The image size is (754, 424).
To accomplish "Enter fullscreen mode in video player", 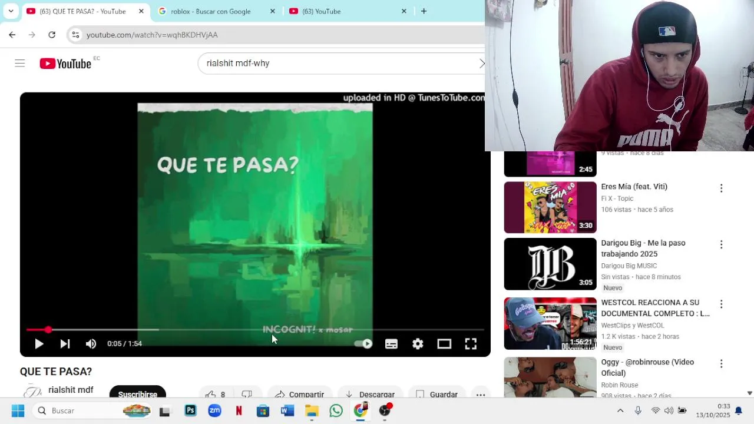I will [471, 344].
